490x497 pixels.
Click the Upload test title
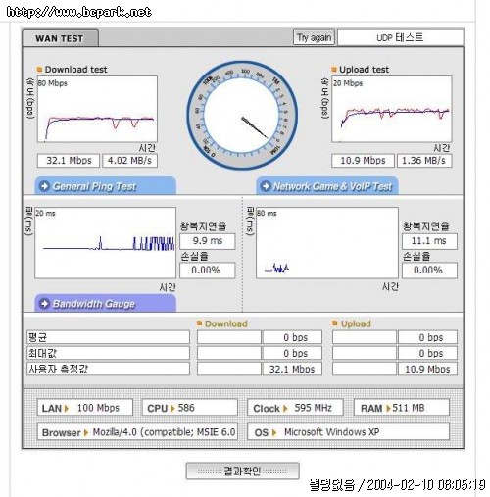(x=364, y=70)
